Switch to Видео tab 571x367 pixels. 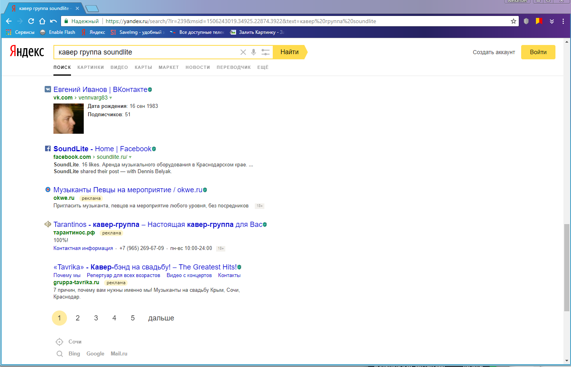pos(119,67)
